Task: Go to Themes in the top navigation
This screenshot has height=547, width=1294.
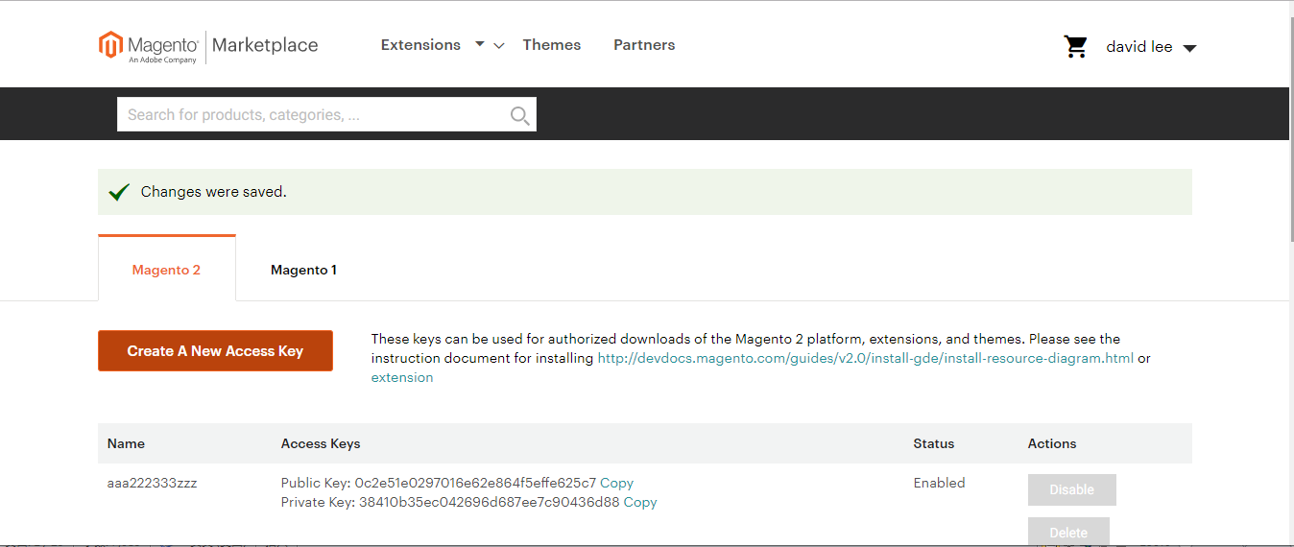Action: click(552, 45)
